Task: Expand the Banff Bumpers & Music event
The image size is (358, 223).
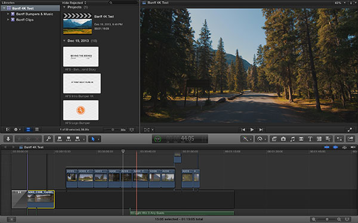Action: click(x=8, y=14)
